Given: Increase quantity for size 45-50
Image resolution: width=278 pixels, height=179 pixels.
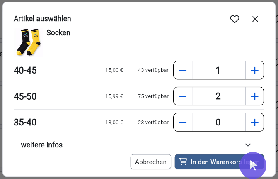Looking at the screenshot, I should coord(255,96).
